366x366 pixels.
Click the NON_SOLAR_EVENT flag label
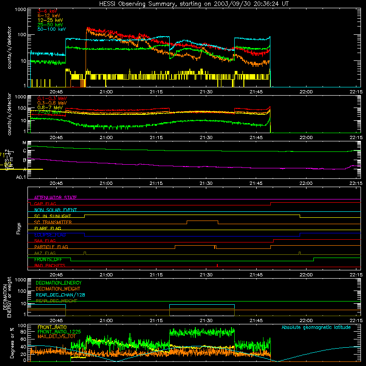55,210
